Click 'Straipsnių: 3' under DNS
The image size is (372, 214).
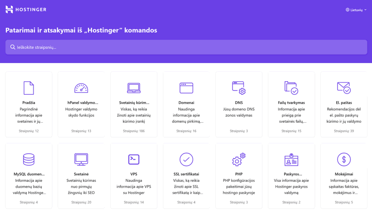coord(239,131)
